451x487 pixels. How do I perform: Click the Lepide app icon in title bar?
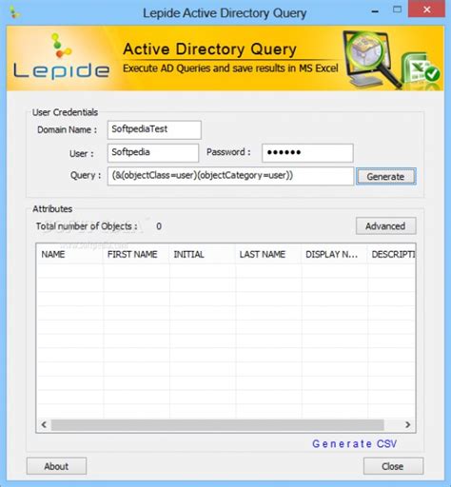15,13
